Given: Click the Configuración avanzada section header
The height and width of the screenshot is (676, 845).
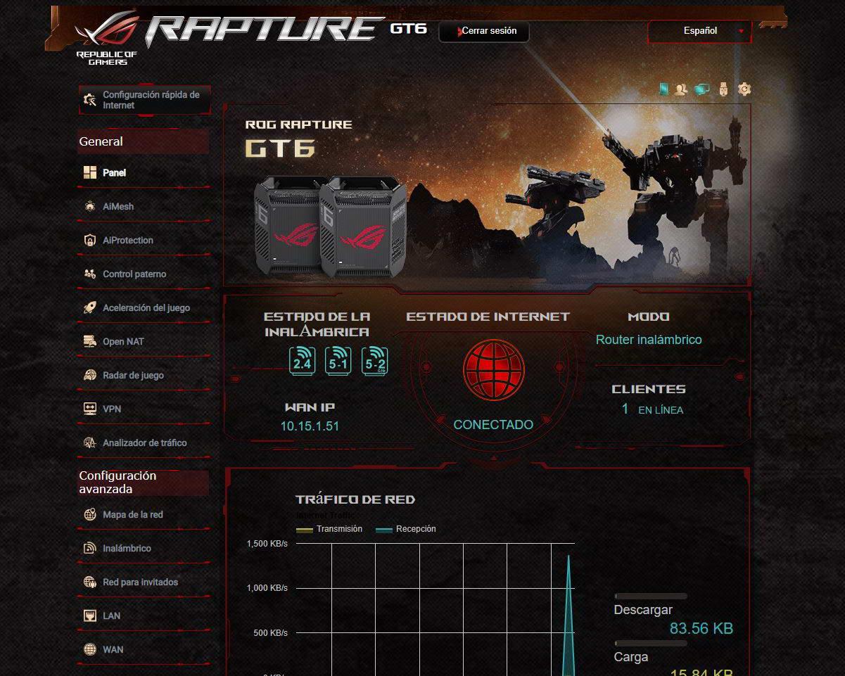Looking at the screenshot, I should pyautogui.click(x=144, y=483).
